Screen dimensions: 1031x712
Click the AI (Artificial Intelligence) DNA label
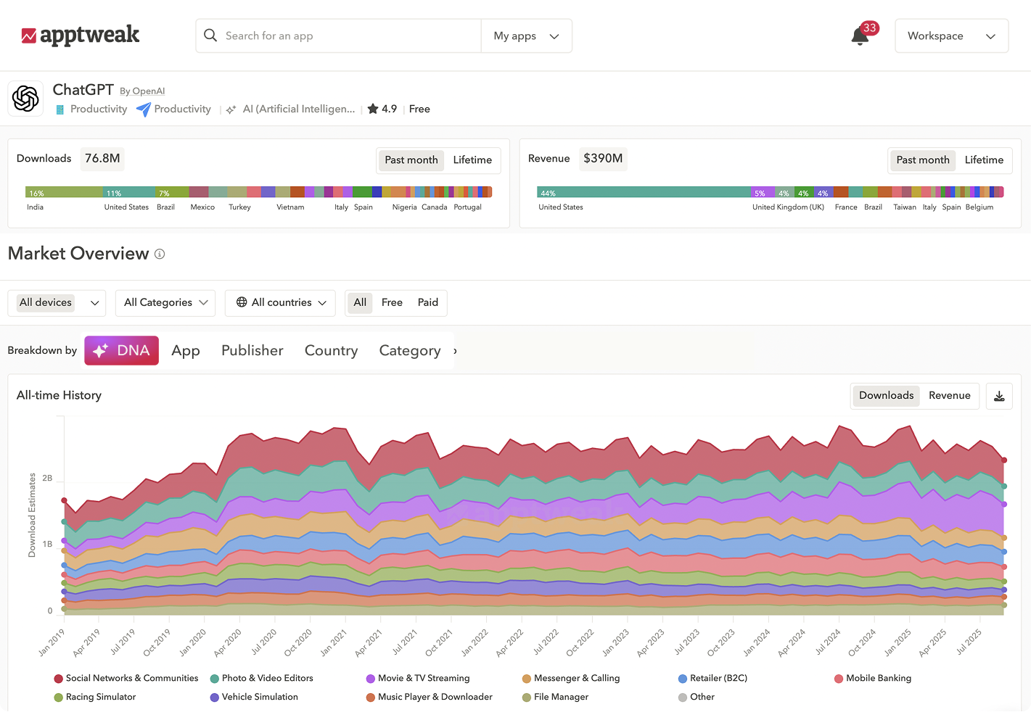[x=299, y=109]
